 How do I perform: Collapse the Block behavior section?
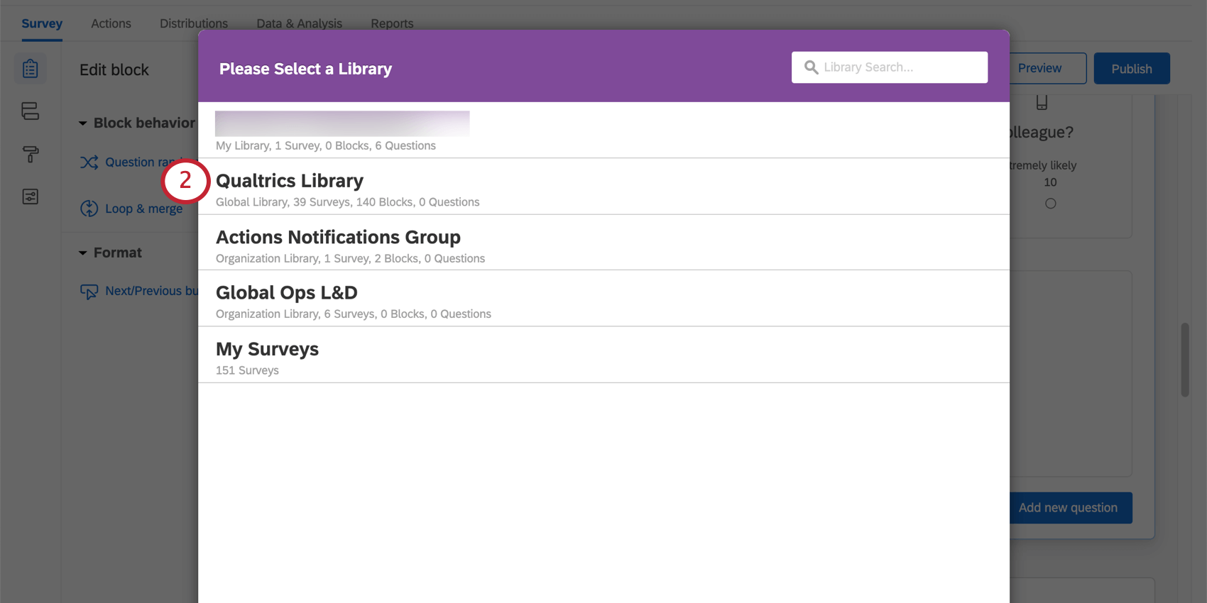click(83, 123)
